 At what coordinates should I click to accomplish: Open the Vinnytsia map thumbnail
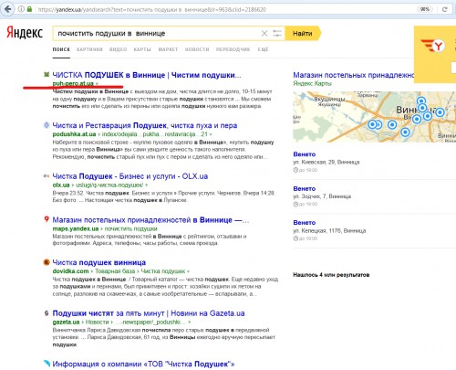[374, 117]
